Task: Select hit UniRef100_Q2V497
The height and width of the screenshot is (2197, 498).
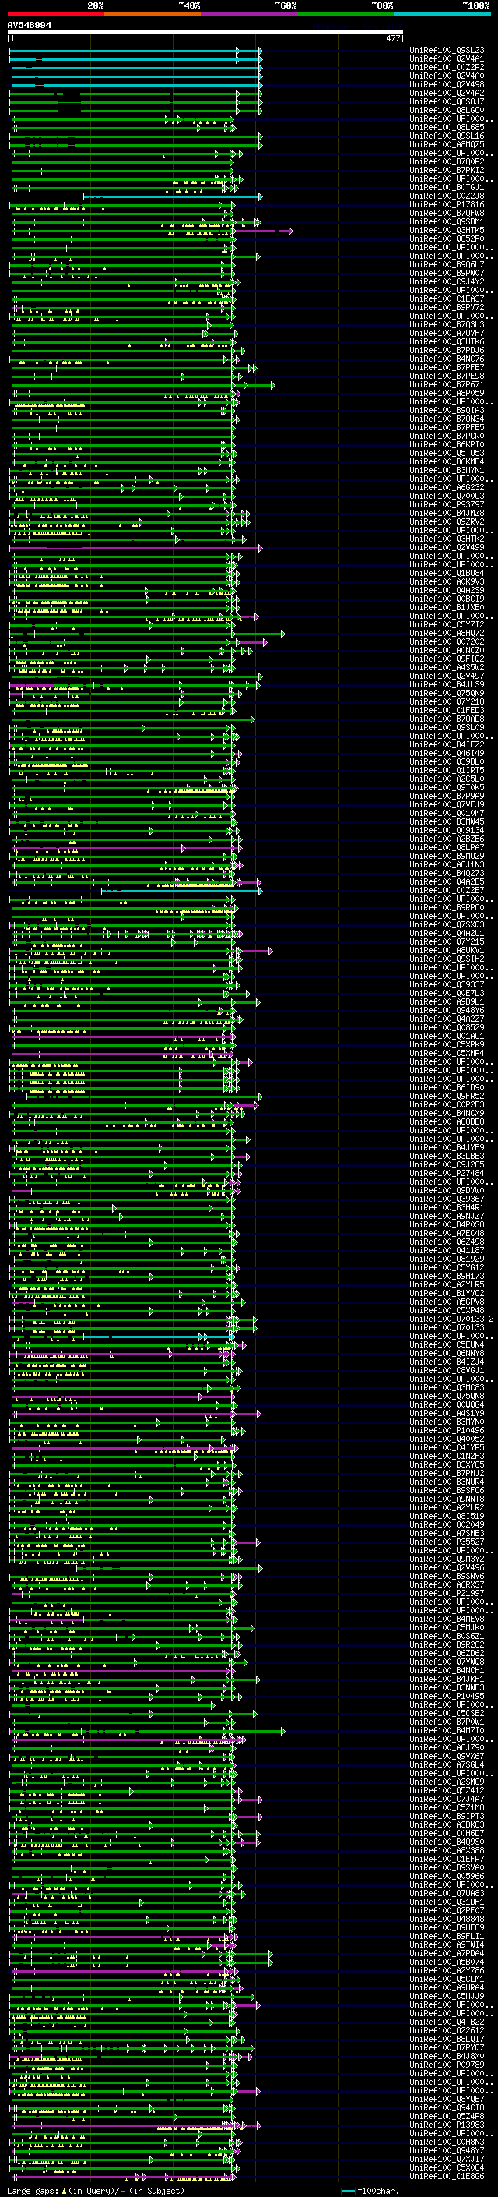Action: [447, 676]
